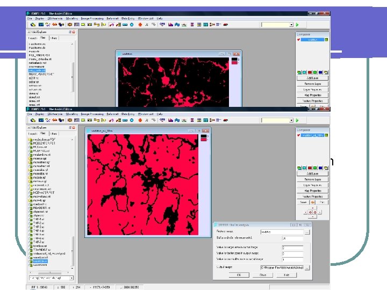The height and width of the screenshot is (290, 387).
Task: Click Add Layer in the top Composer
Action: [312, 77]
